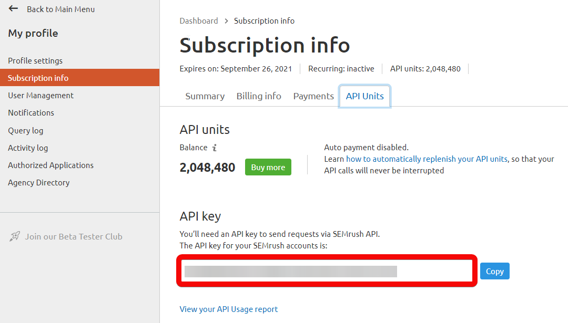Screen dimensions: 568x323
Task: Join our Beta Tester Club
Action: (74, 236)
